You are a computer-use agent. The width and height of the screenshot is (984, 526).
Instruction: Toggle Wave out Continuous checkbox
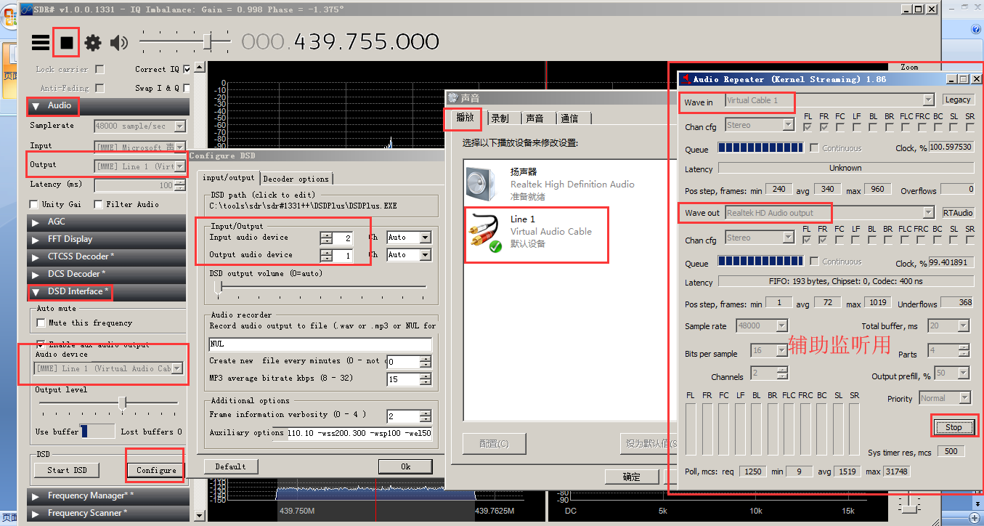pos(814,262)
